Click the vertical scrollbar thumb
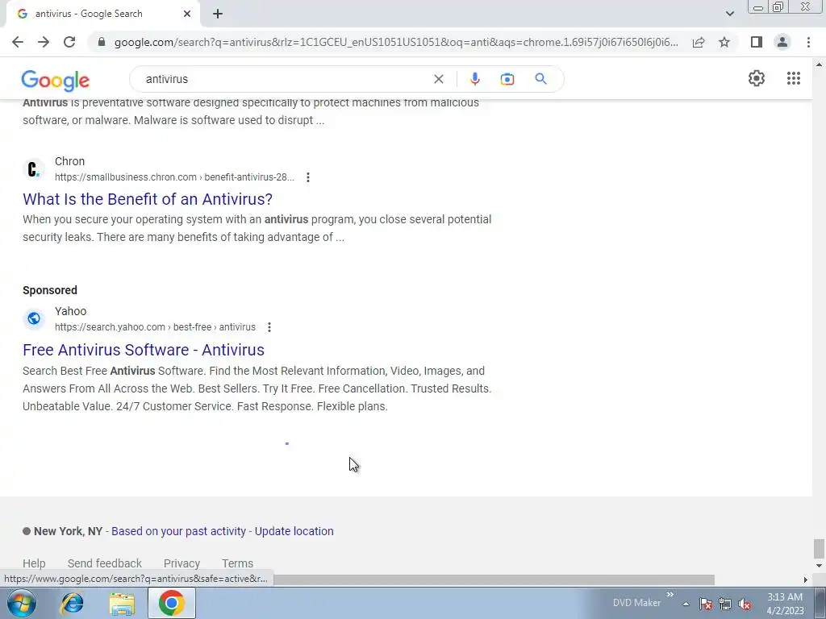The height and width of the screenshot is (619, 826). click(819, 548)
